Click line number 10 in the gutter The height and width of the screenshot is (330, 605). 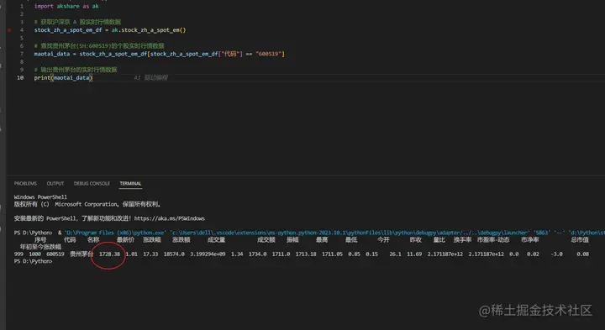(20, 78)
